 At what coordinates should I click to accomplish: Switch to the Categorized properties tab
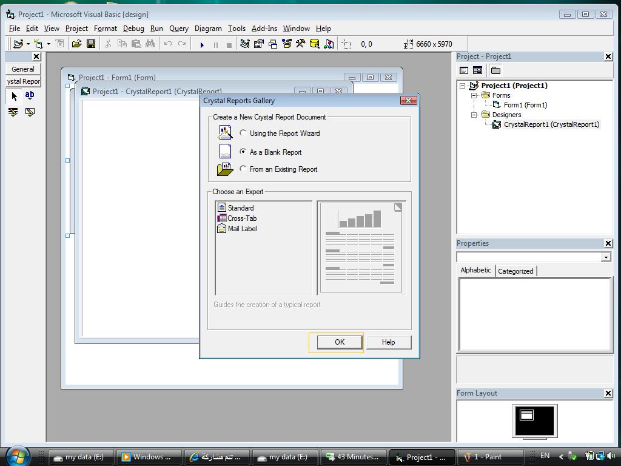click(515, 271)
